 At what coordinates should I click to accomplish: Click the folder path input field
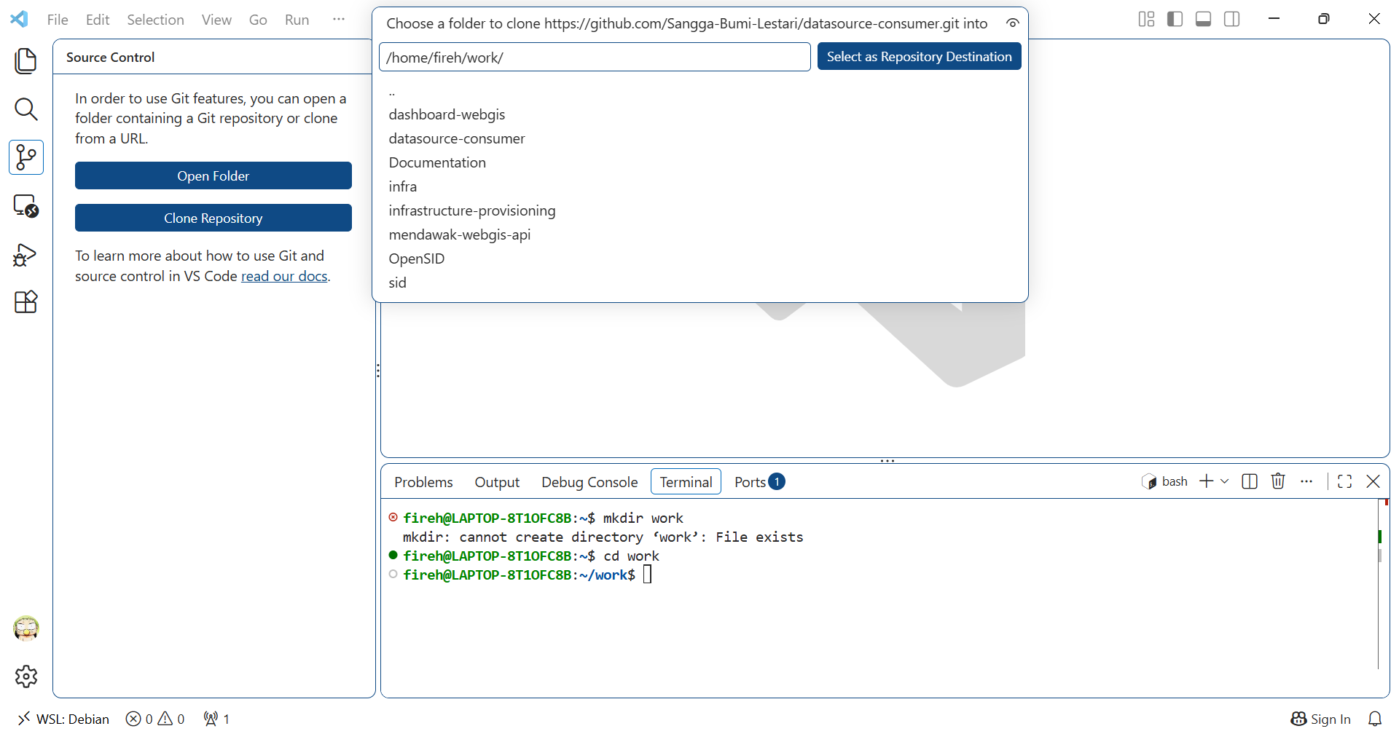(595, 57)
